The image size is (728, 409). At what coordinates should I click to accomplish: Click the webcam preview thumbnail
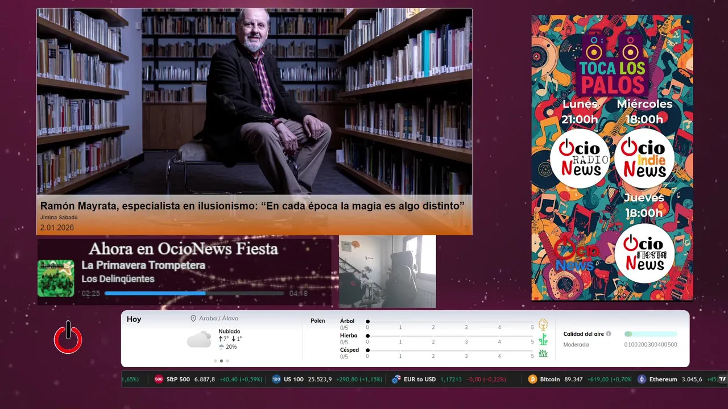click(387, 272)
